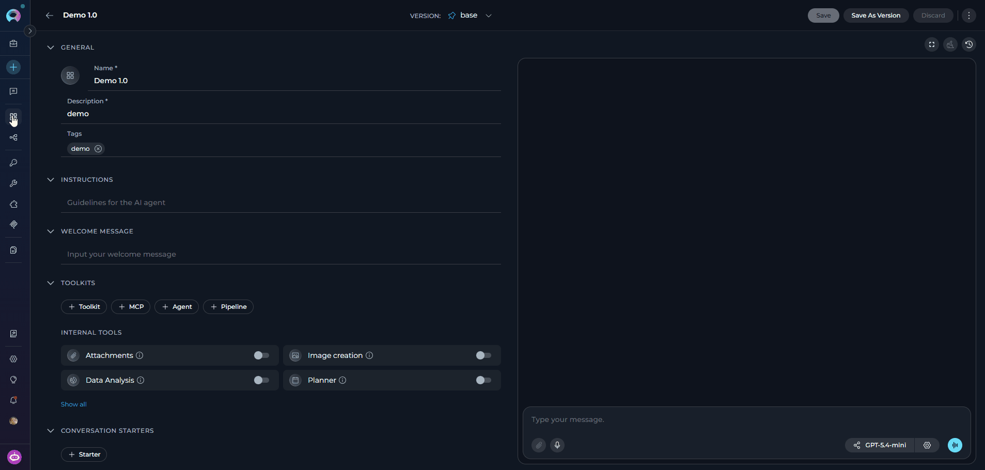Add a Pipeline
985x470 pixels.
pyautogui.click(x=228, y=307)
